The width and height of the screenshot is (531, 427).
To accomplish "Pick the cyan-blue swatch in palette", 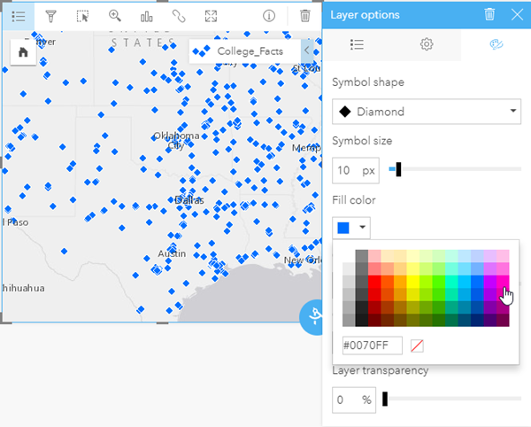I will click(x=465, y=282).
